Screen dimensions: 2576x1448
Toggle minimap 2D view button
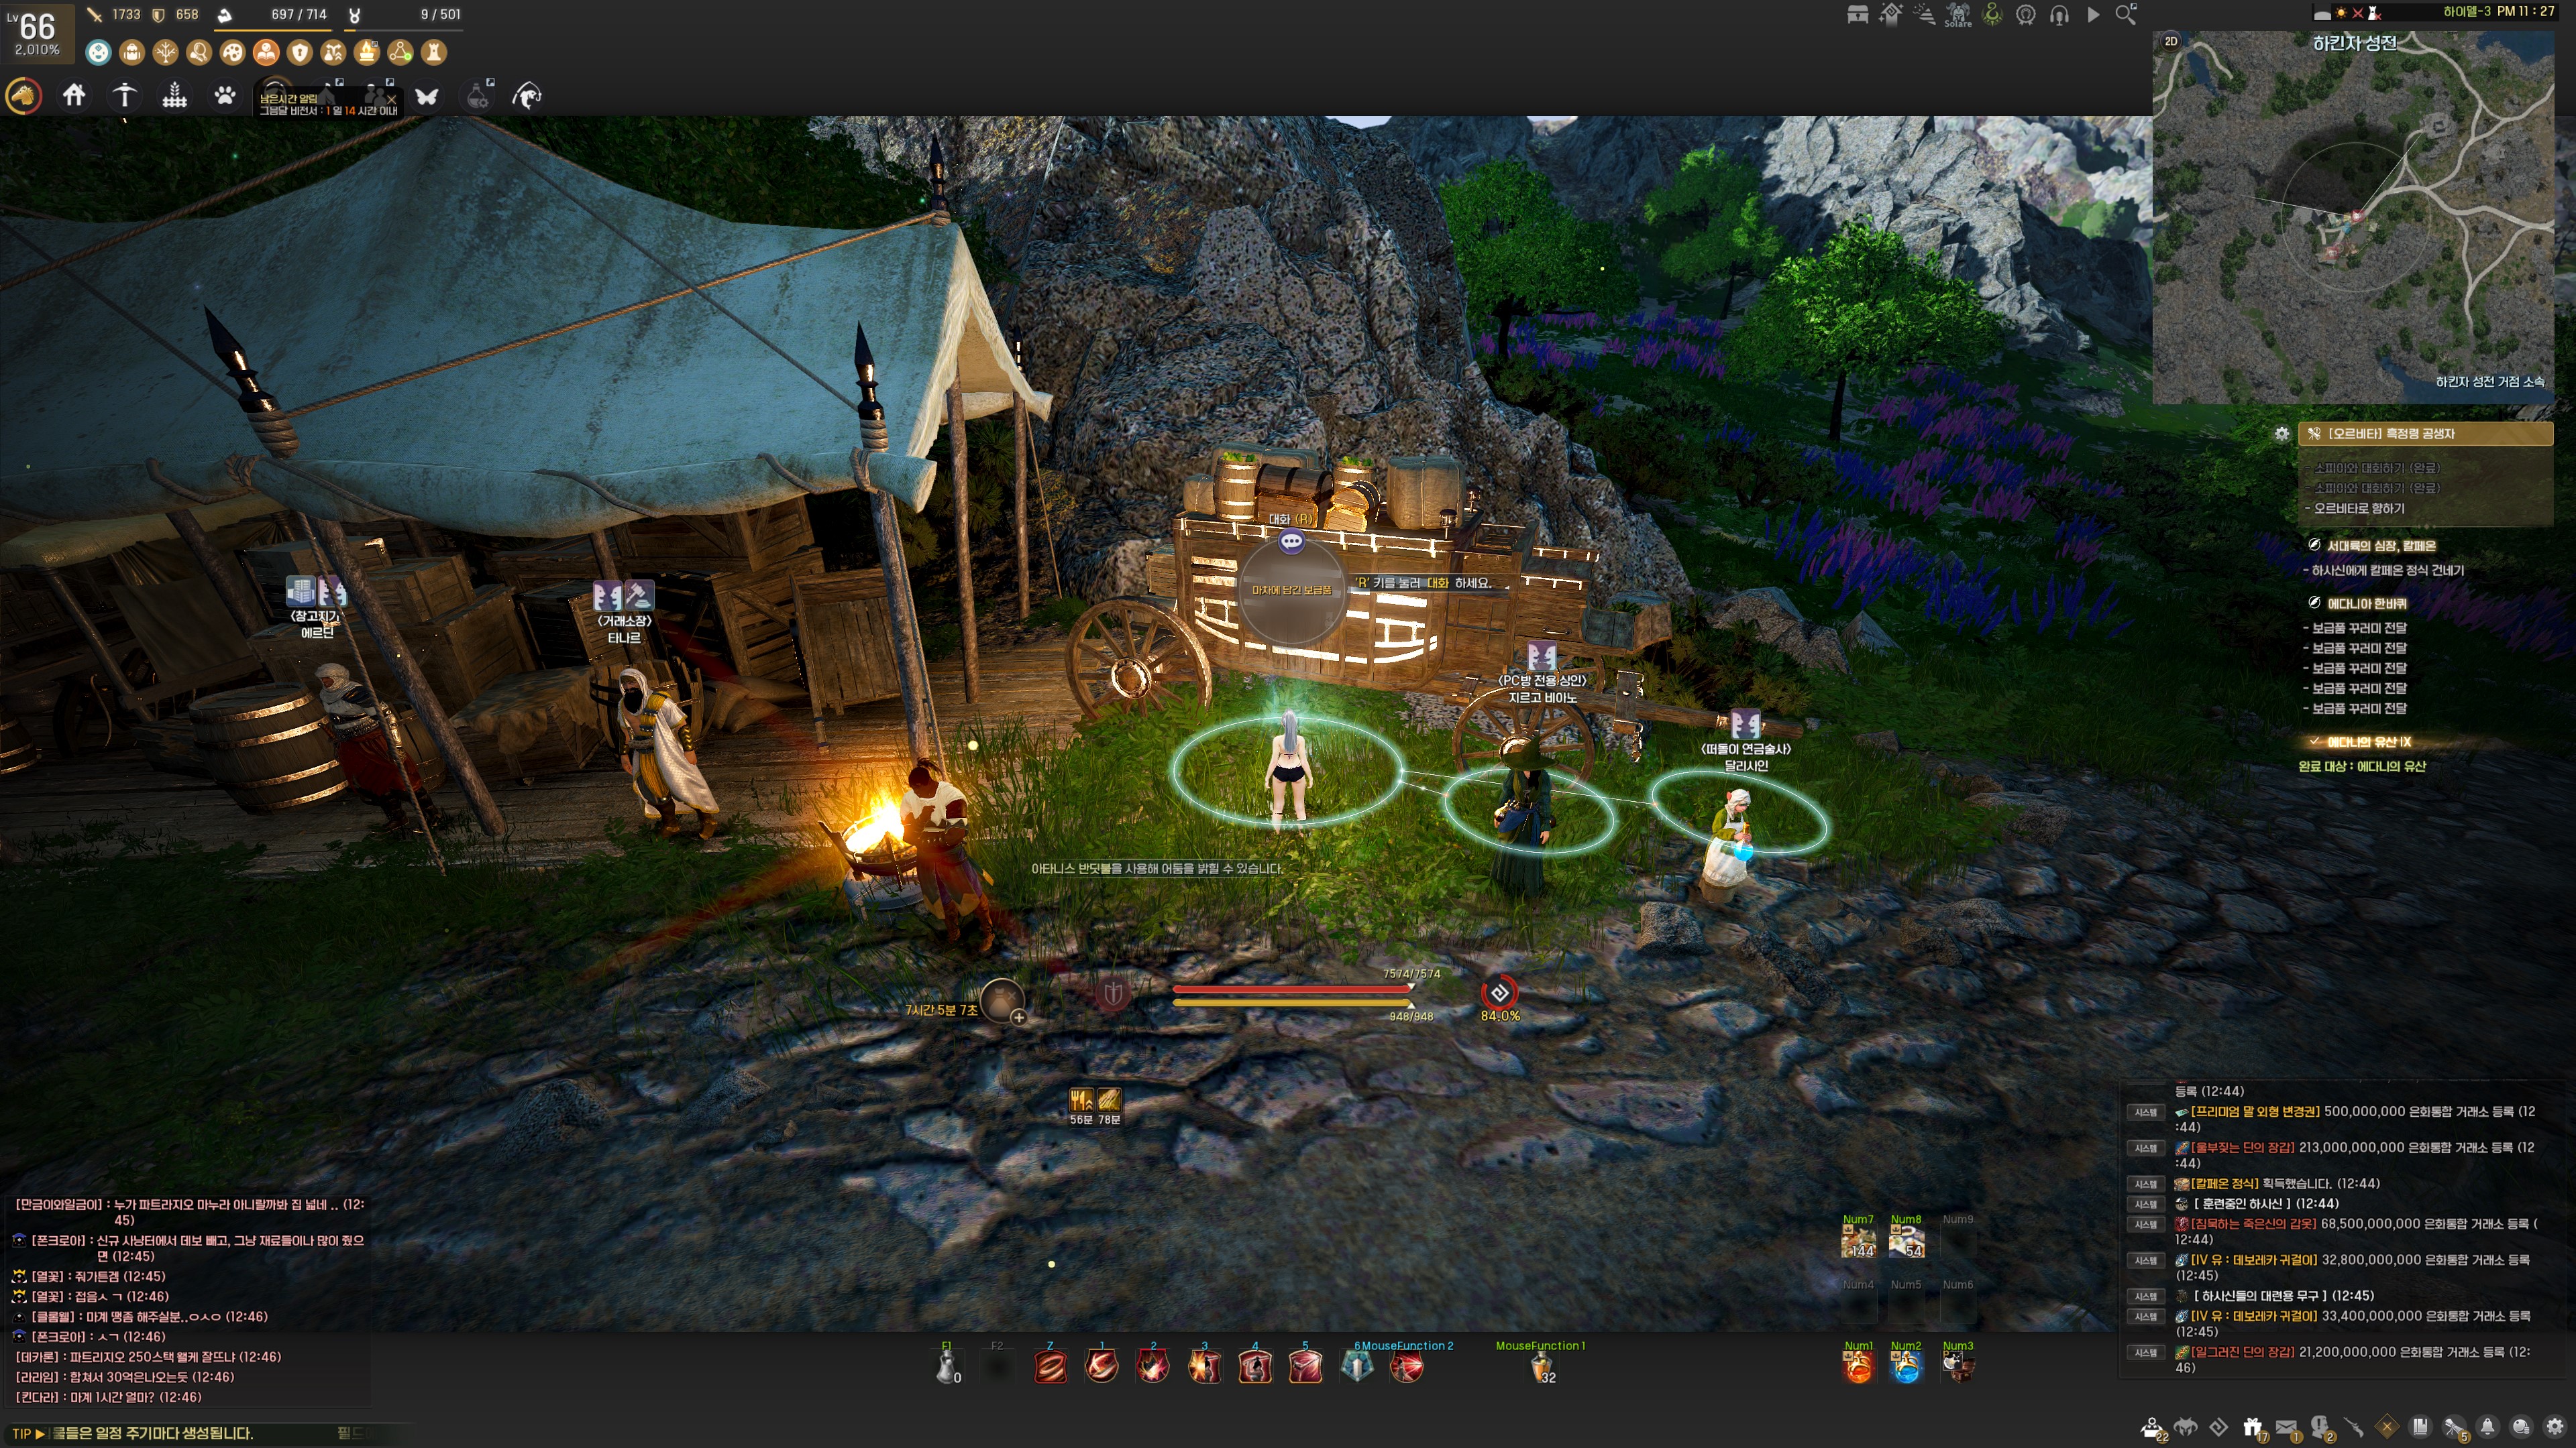point(2171,41)
